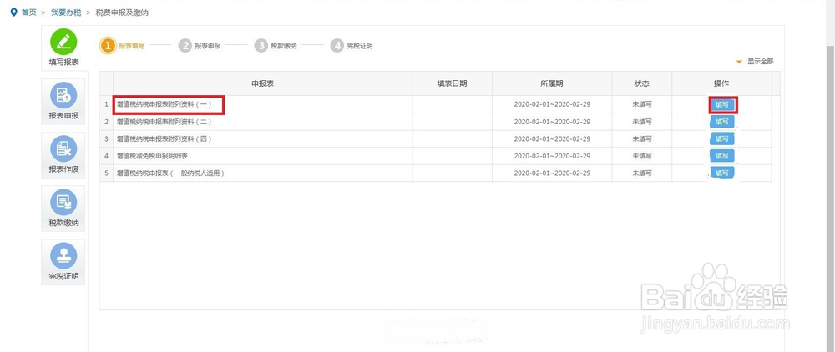Screen dimensions: 835x352
Task: Select step 2 报表申报 circle
Action: click(x=185, y=46)
